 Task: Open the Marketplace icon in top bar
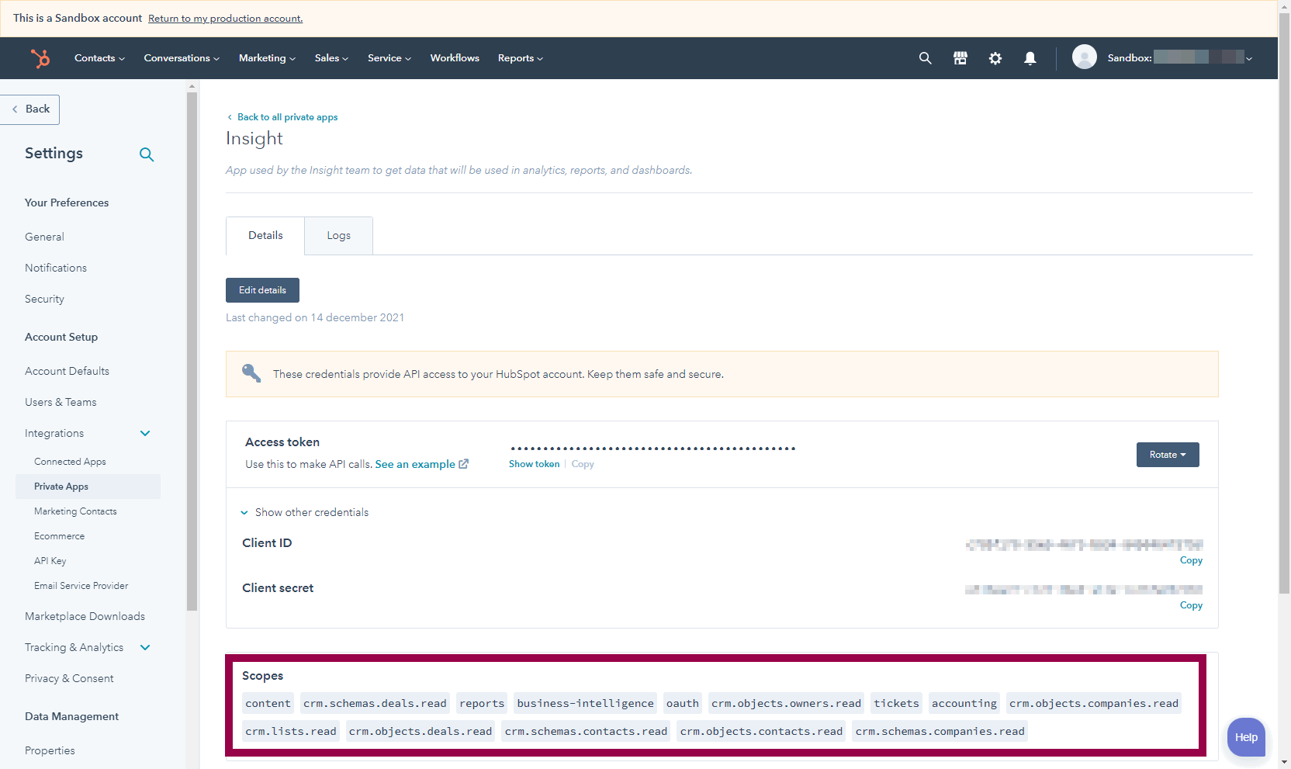pyautogui.click(x=960, y=58)
